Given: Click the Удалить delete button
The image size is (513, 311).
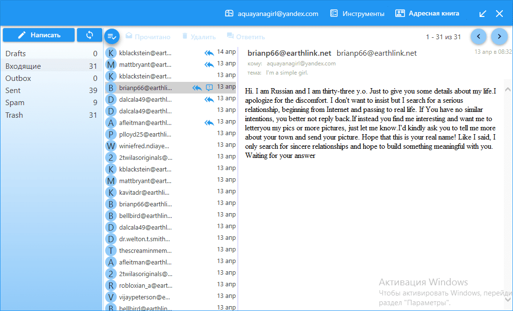Looking at the screenshot, I should pyautogui.click(x=199, y=37).
